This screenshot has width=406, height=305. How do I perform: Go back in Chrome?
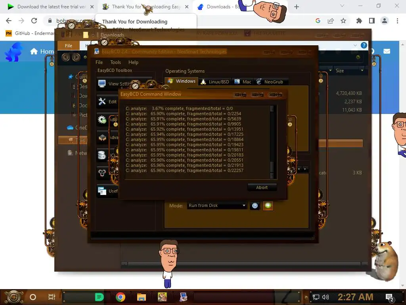9,21
